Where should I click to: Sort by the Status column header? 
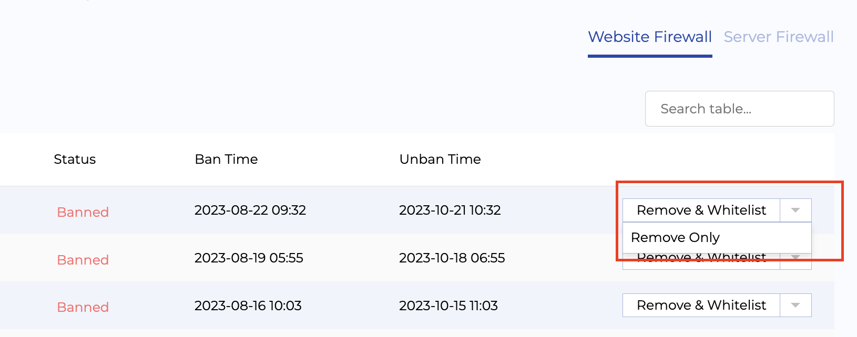(x=75, y=160)
